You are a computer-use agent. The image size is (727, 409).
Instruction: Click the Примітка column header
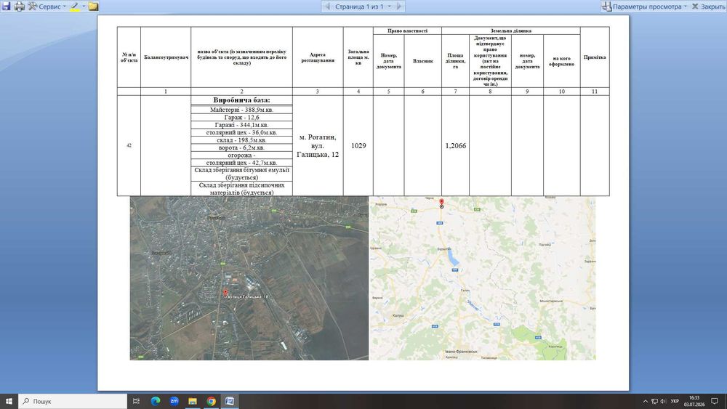click(595, 57)
